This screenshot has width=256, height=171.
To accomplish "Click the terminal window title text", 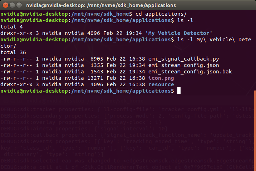I will pyautogui.click(x=101, y=5).
